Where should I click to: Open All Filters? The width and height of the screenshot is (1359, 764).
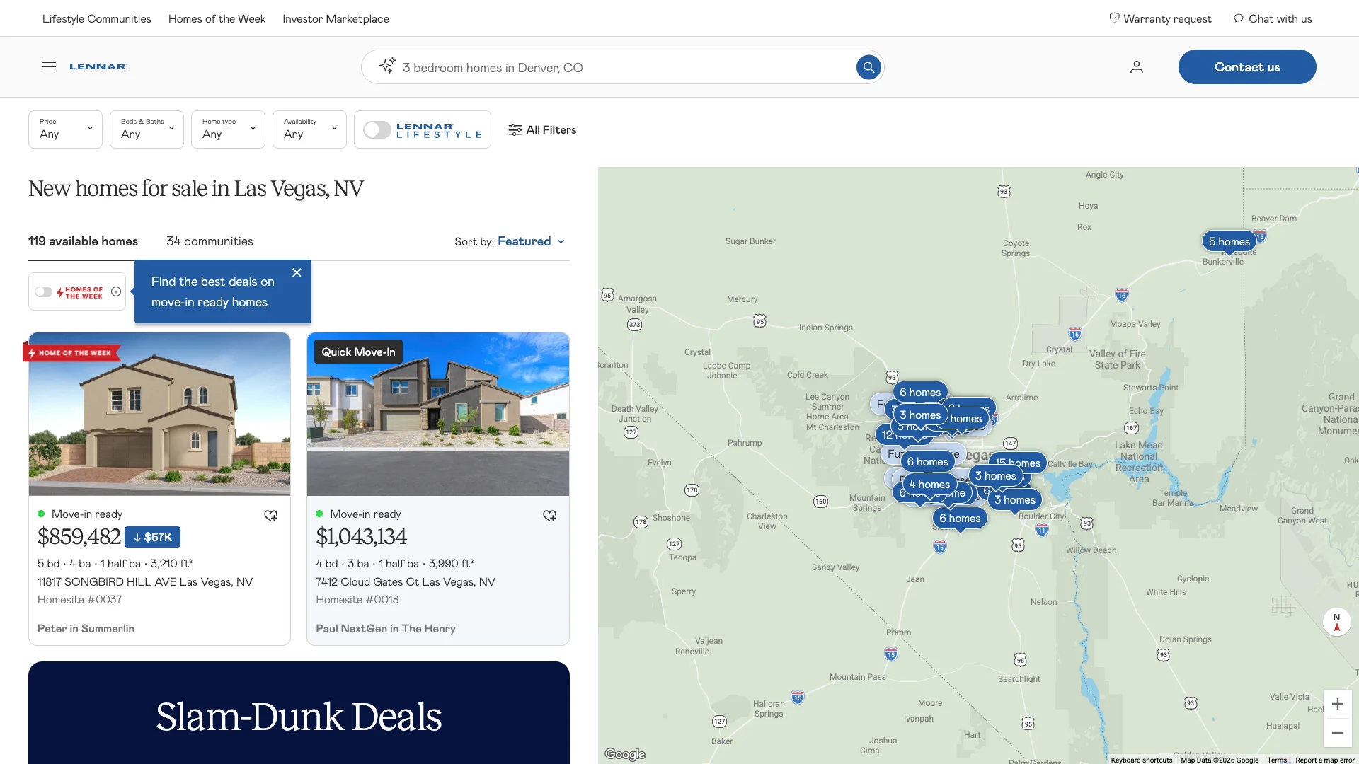click(541, 129)
